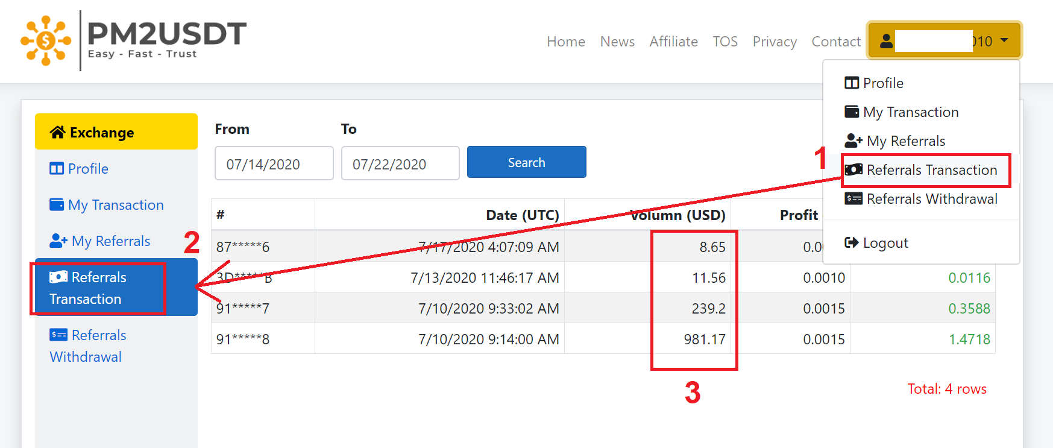Click the From date input field
Viewport: 1053px width, 448px height.
point(274,163)
